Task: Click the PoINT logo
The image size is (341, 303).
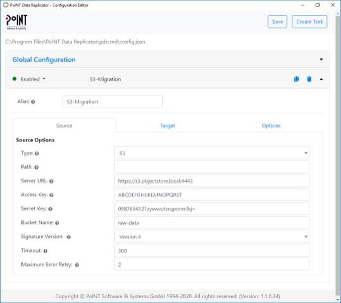Action: coord(16,22)
